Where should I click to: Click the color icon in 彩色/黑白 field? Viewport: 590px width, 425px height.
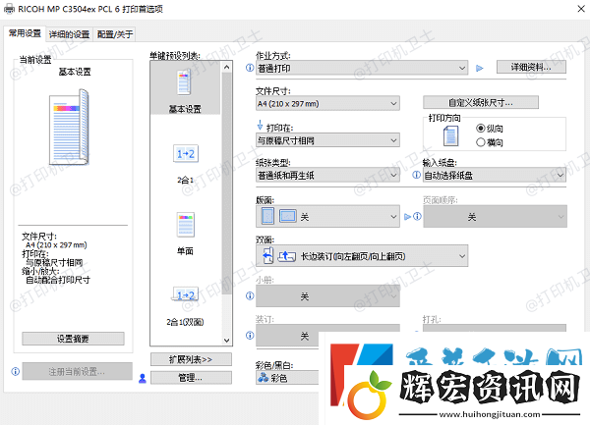tap(263, 377)
